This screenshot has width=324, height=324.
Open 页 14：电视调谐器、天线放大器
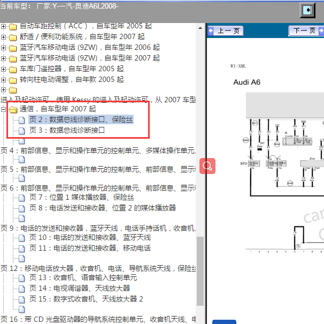coord(80,289)
